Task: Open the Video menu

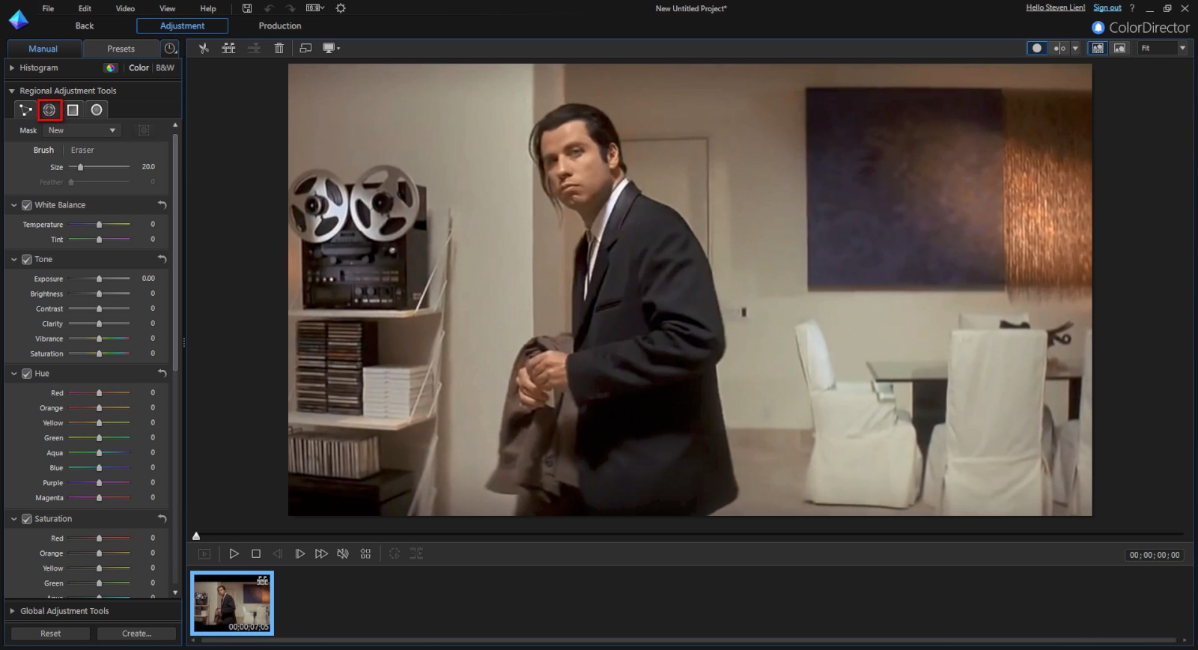Action: pyautogui.click(x=125, y=8)
